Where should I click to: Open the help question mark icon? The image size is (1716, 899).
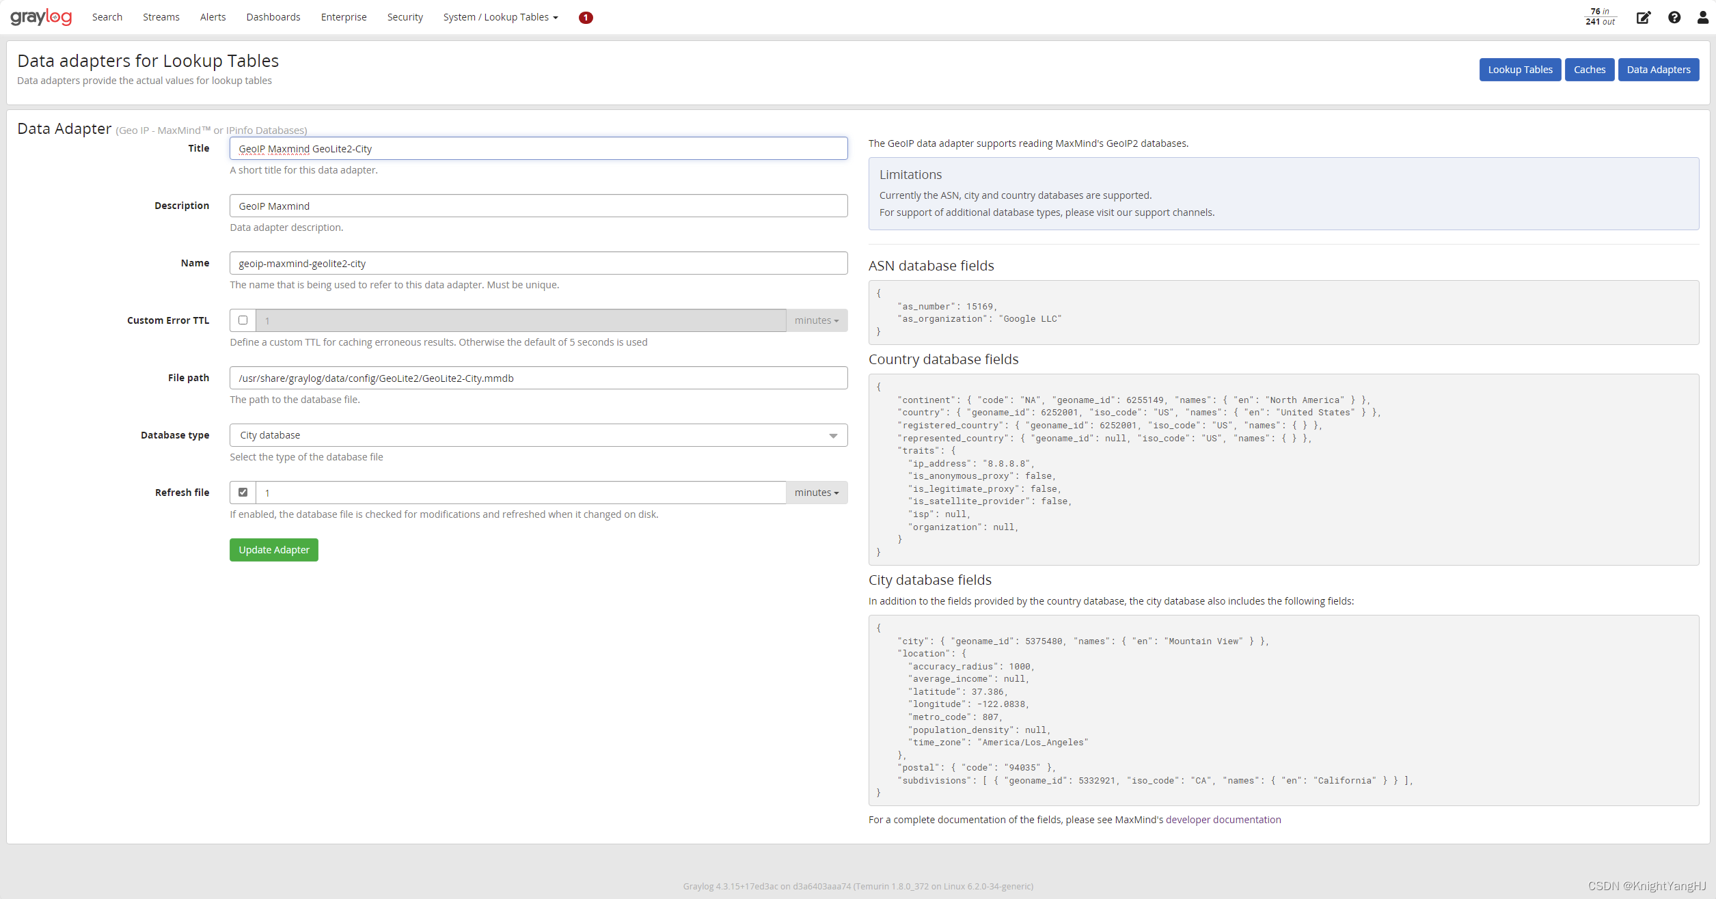[x=1674, y=17]
